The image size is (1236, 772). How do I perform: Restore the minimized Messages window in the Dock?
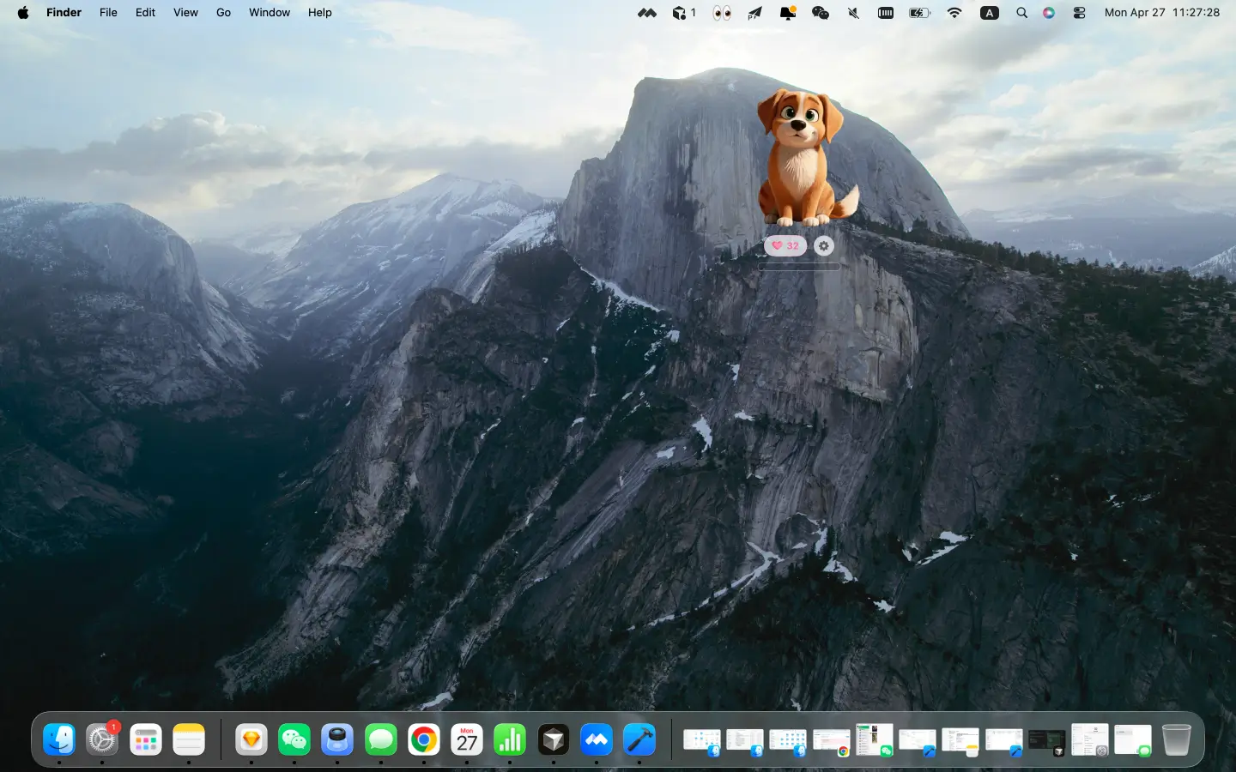point(1133,741)
